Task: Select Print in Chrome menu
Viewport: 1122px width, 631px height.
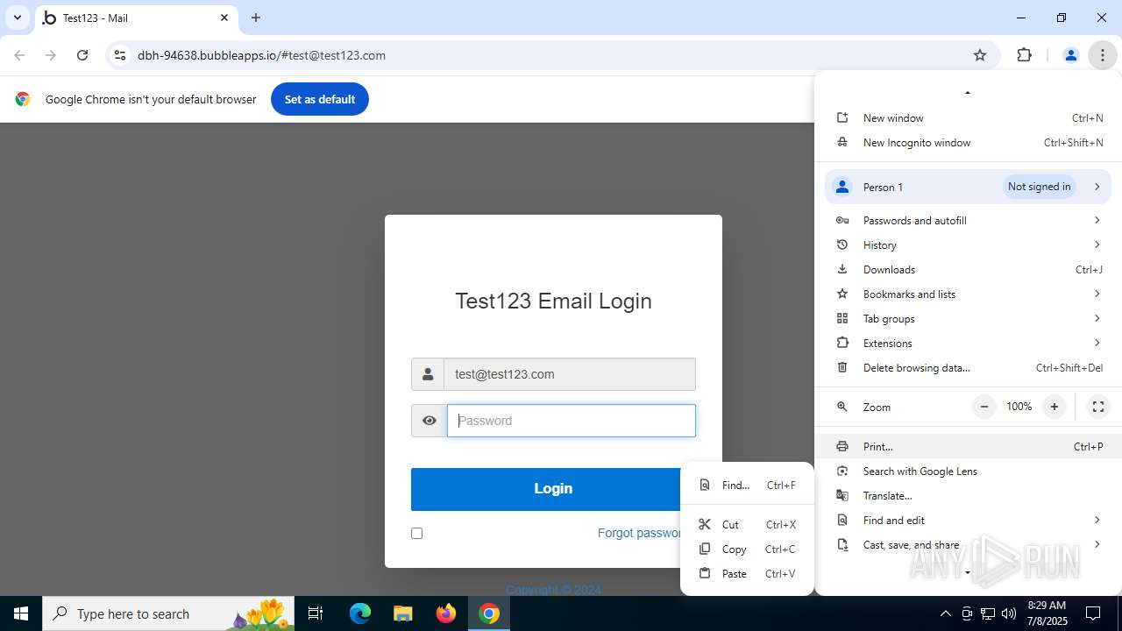Action: [969, 446]
